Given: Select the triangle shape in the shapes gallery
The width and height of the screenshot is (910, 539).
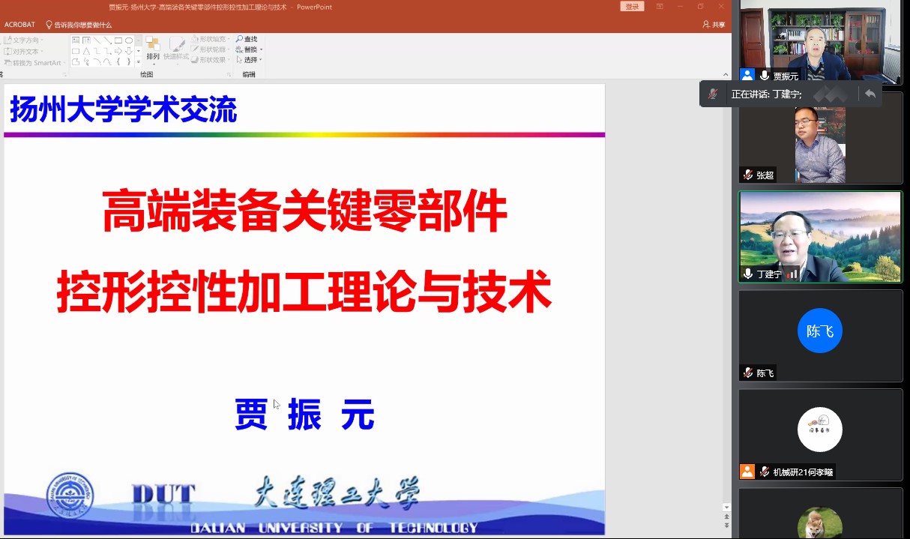Looking at the screenshot, I should coord(86,51).
